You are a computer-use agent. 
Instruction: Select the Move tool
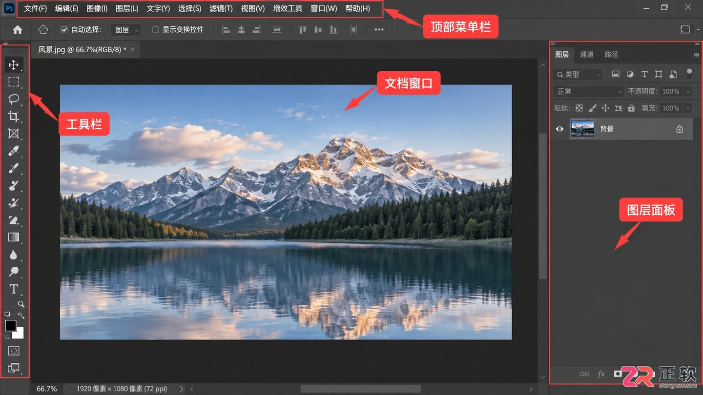(x=14, y=65)
